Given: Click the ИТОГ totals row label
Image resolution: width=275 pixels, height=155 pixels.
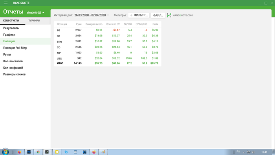Looking at the screenshot, I should tap(60, 63).
